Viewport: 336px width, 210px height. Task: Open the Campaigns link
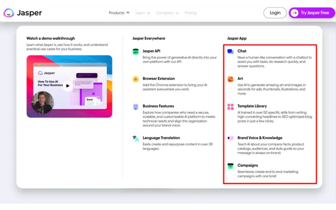(x=248, y=165)
